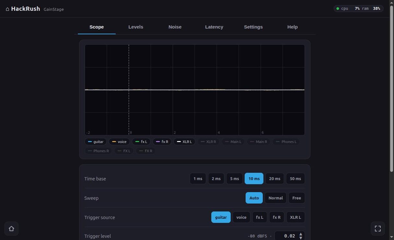Screen dimensions: 394x240
Task: Select voice as trigger source
Action: [241, 217]
